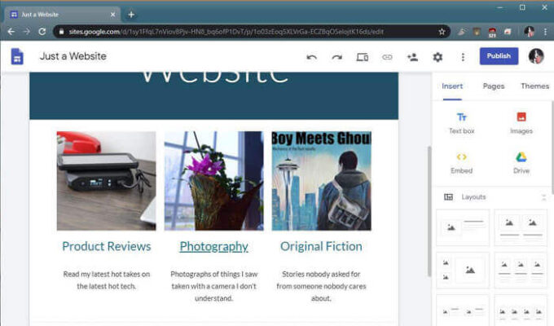Click the Just a Website title field
Screen dimensions: 554x326
click(x=73, y=56)
